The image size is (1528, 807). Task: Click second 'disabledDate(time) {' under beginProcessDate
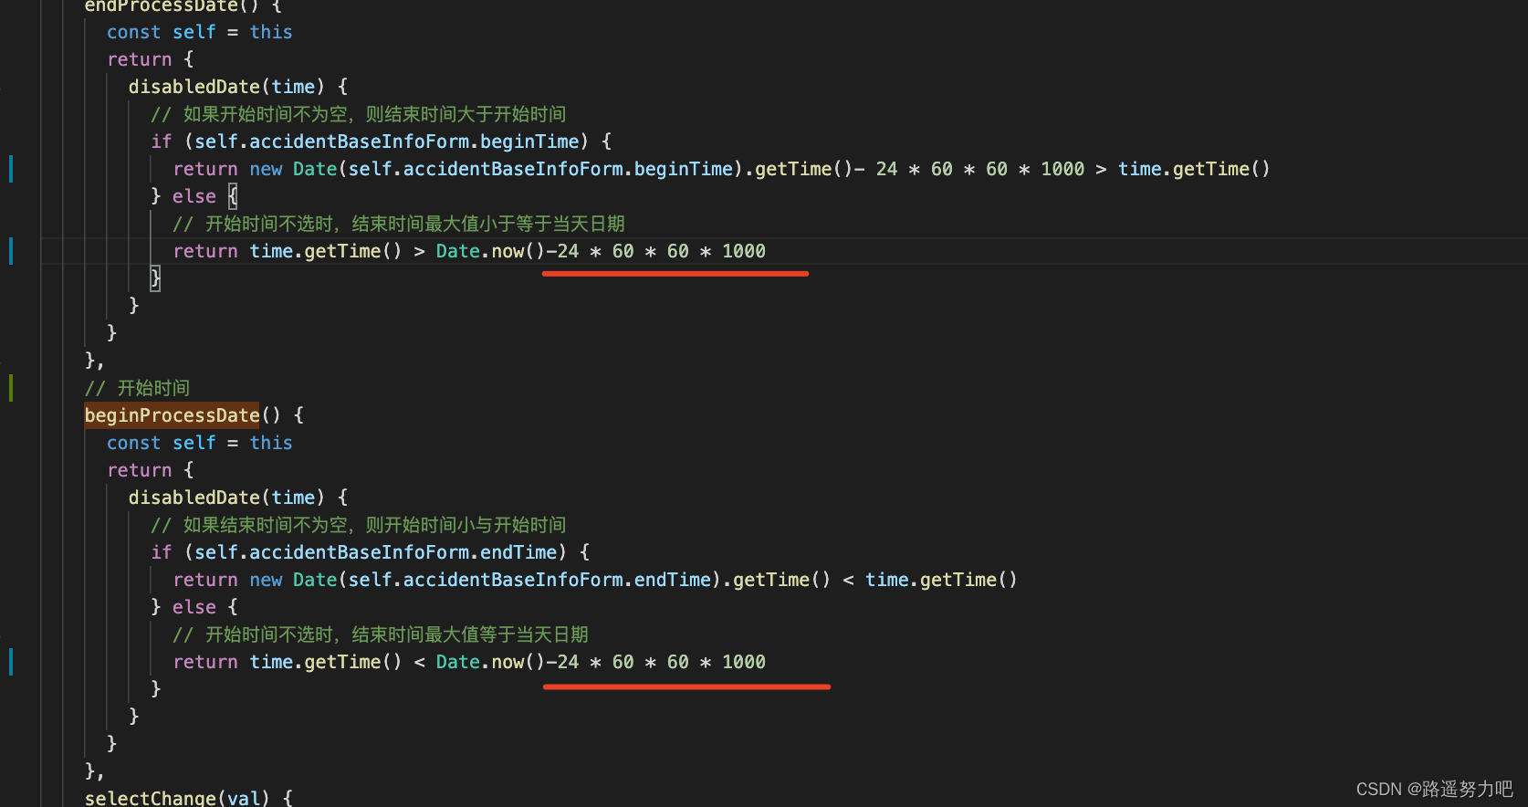(x=237, y=498)
